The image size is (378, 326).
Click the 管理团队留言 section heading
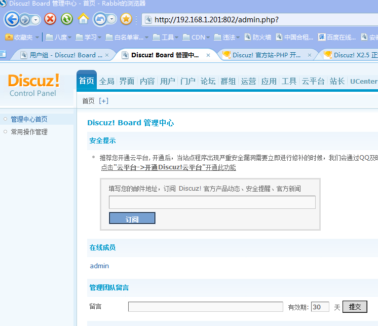point(109,287)
